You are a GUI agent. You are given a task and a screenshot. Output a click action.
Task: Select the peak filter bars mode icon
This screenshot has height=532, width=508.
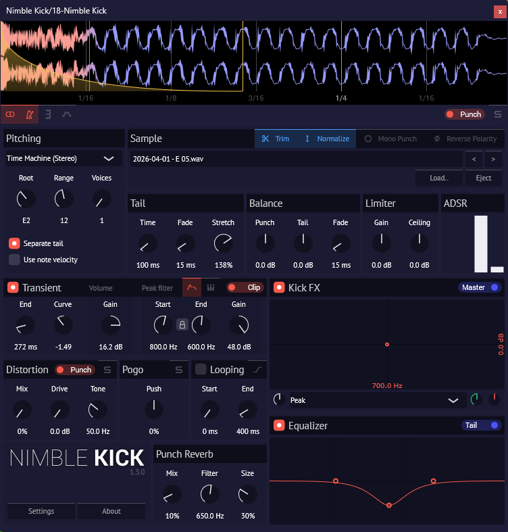211,287
